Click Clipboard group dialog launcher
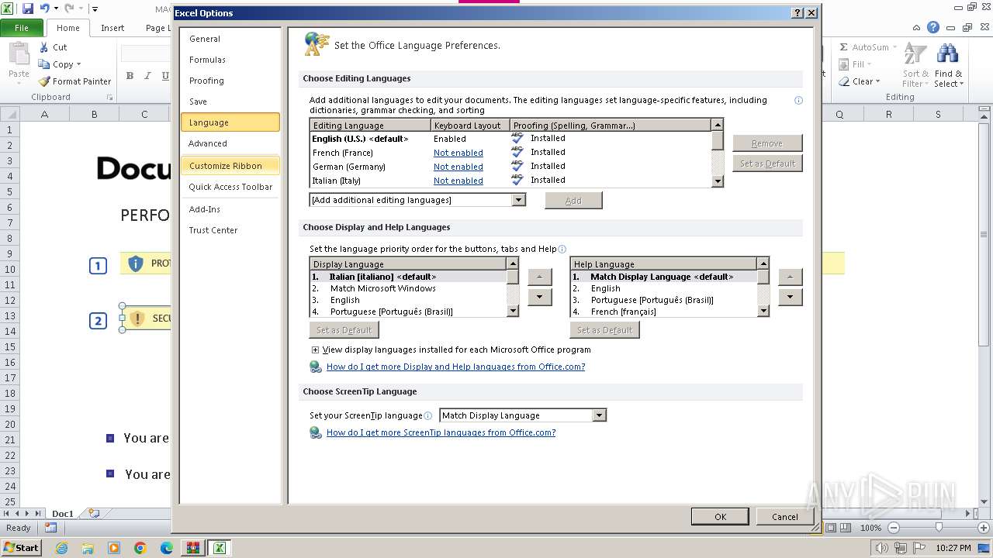This screenshot has width=993, height=558. coord(109,98)
